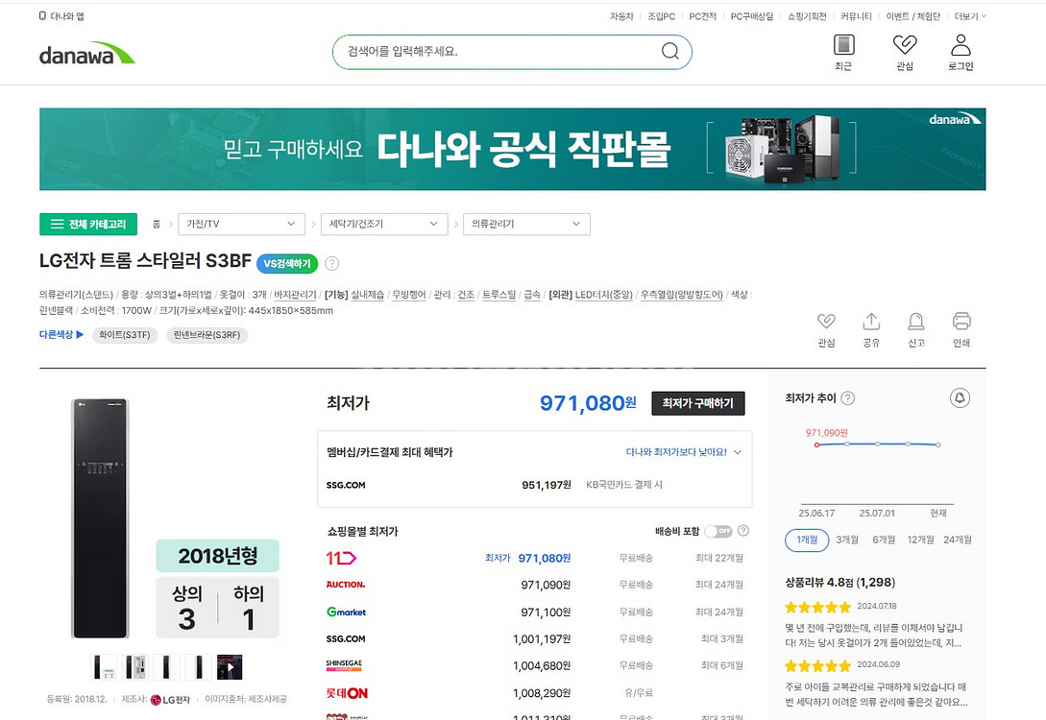The height and width of the screenshot is (720, 1046).
Task: Click the 무빙행어 spec link
Action: (x=409, y=295)
